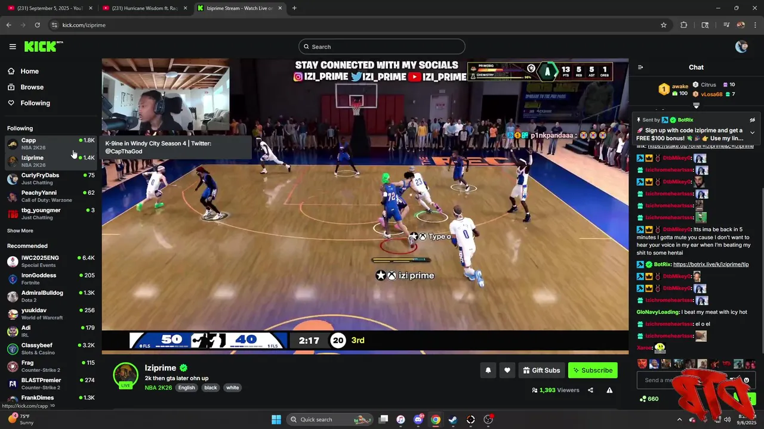Open Discord from taskbar
Viewport: 764px width, 429px height.
coord(418,419)
